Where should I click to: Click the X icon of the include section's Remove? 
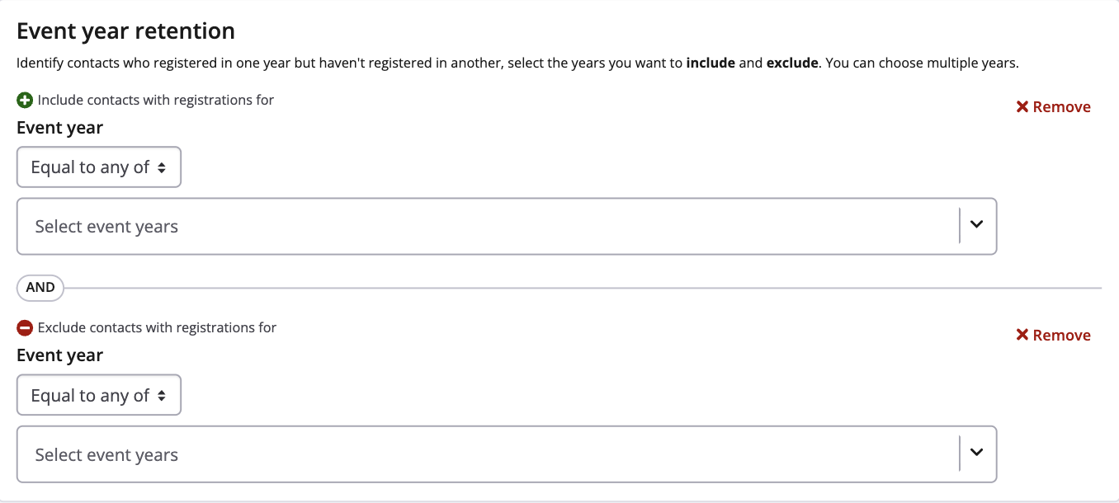click(x=1022, y=107)
